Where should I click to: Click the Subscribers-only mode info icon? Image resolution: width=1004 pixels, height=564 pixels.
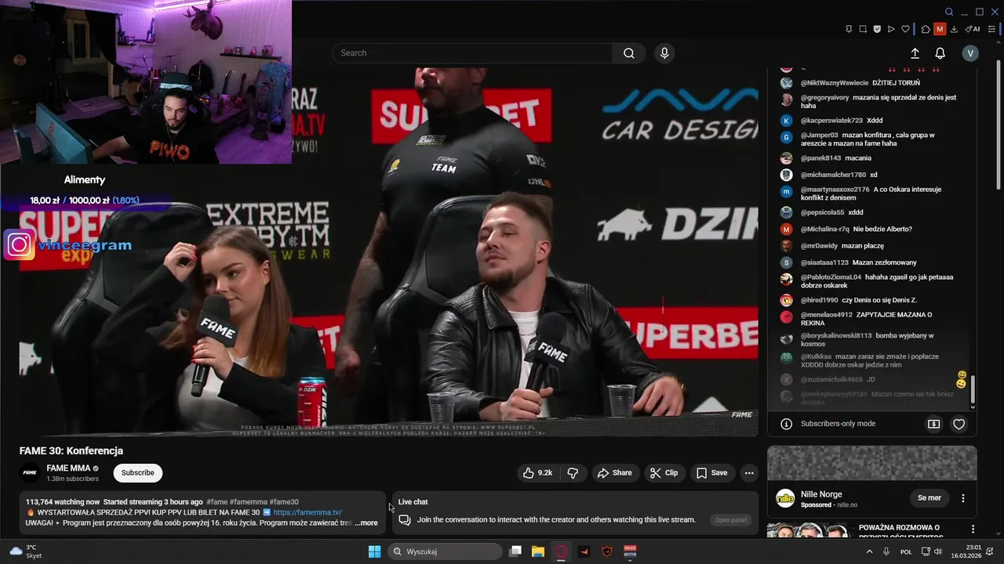pyautogui.click(x=786, y=424)
